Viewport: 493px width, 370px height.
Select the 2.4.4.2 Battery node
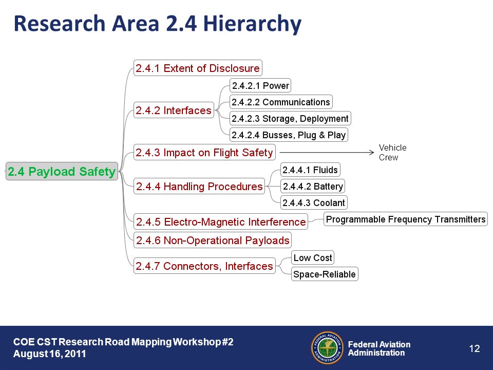tap(313, 186)
